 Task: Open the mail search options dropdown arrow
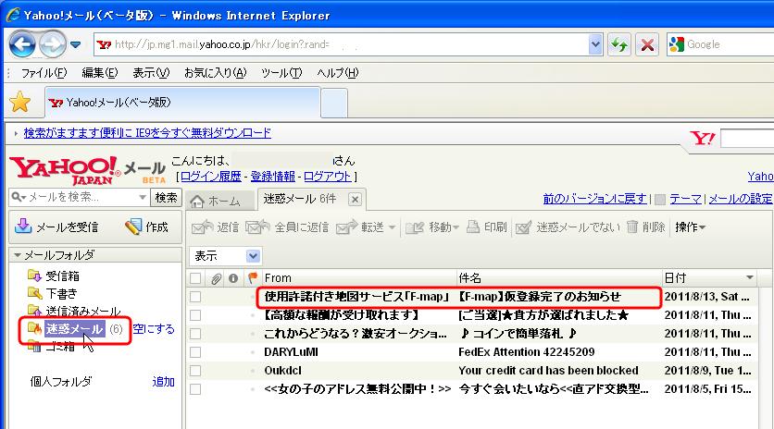pos(143,197)
